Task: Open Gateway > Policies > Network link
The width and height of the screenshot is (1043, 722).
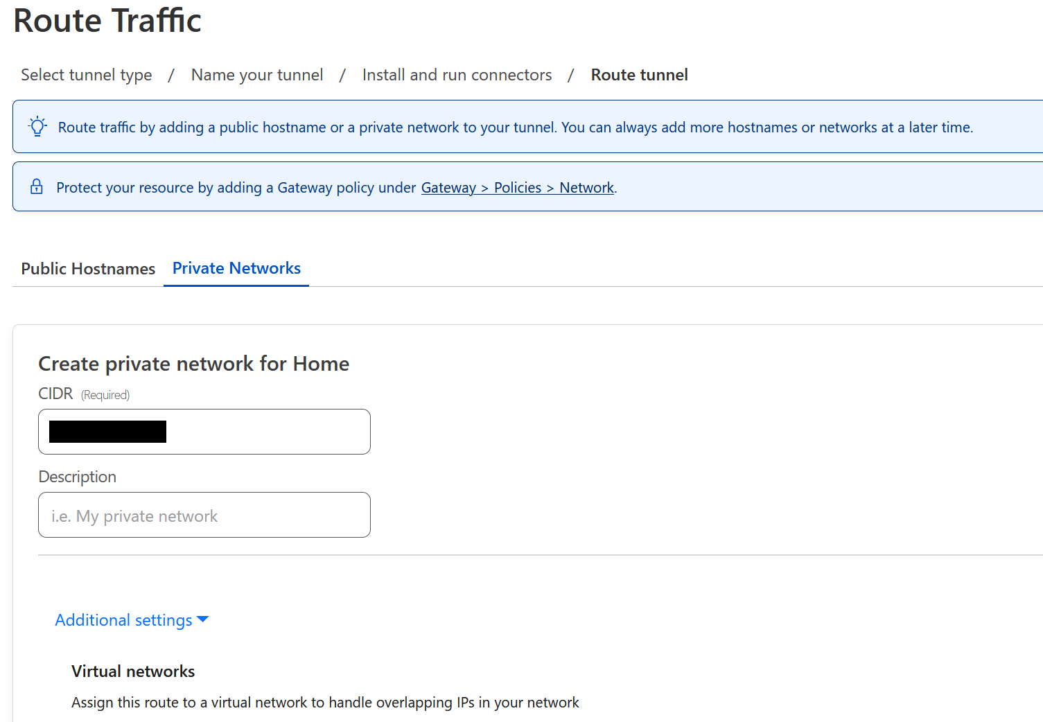Action: 518,188
